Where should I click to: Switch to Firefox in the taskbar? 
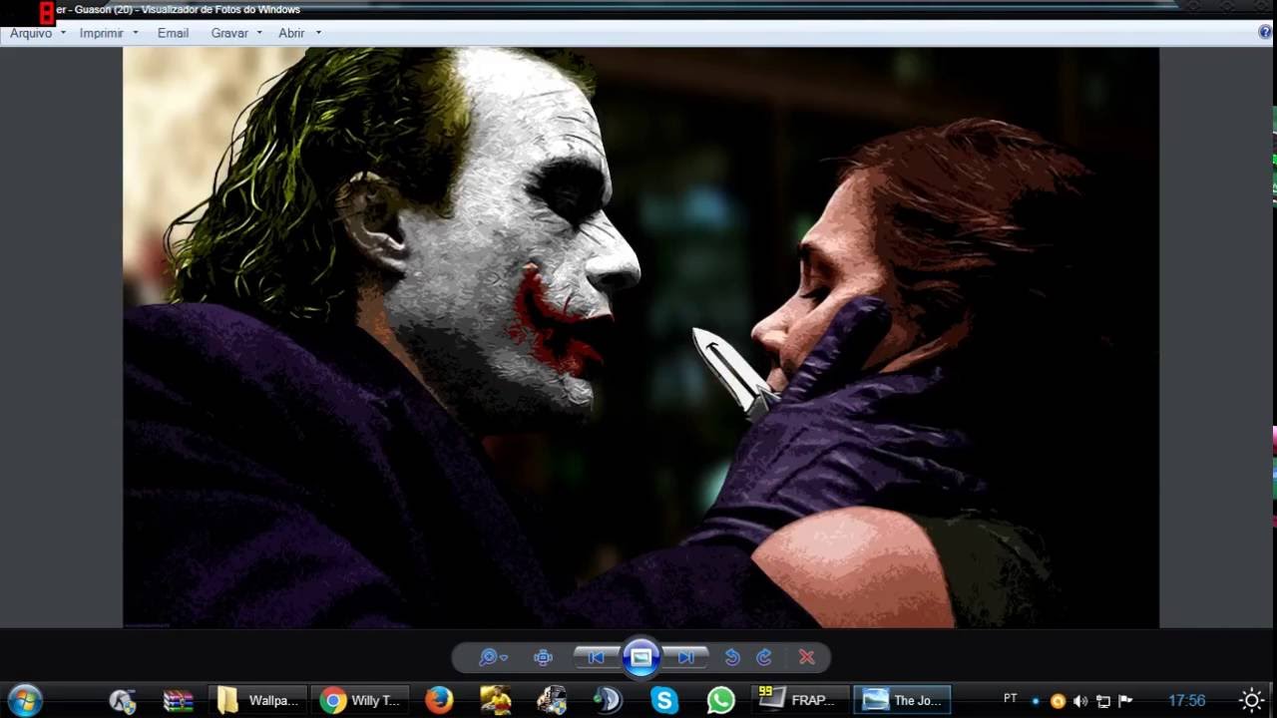click(439, 700)
